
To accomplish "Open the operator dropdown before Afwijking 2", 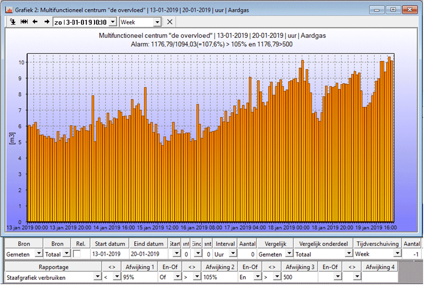I will point(197,277).
